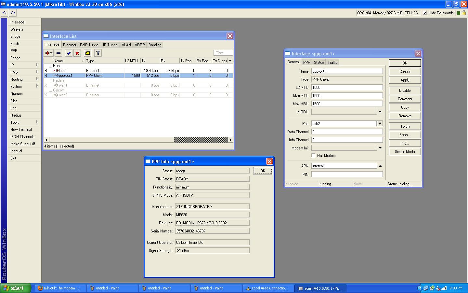Click the Redo arrow in WinBox toolbar
This screenshot has height=293, width=468.
13,13
